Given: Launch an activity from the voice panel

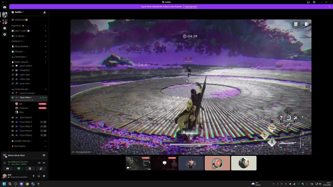Looking at the screenshot, I should tap(30, 169).
